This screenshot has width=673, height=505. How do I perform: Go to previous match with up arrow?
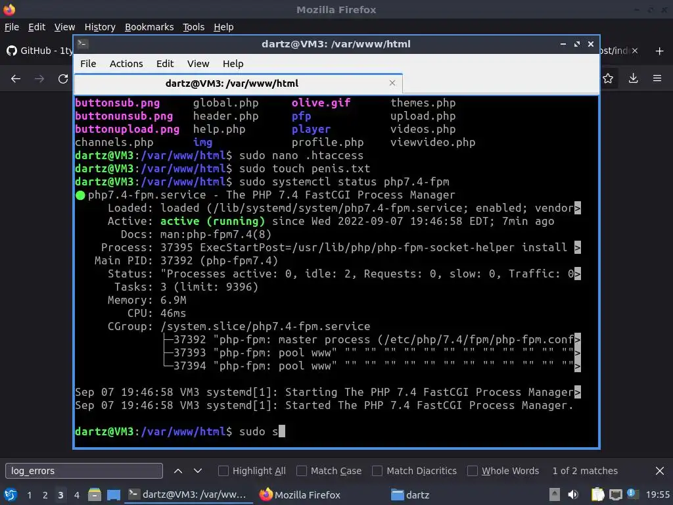178,471
